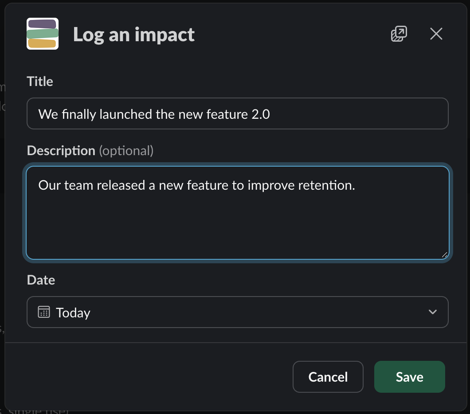Save the impact entry
Image resolution: width=470 pixels, height=414 pixels.
pos(409,377)
